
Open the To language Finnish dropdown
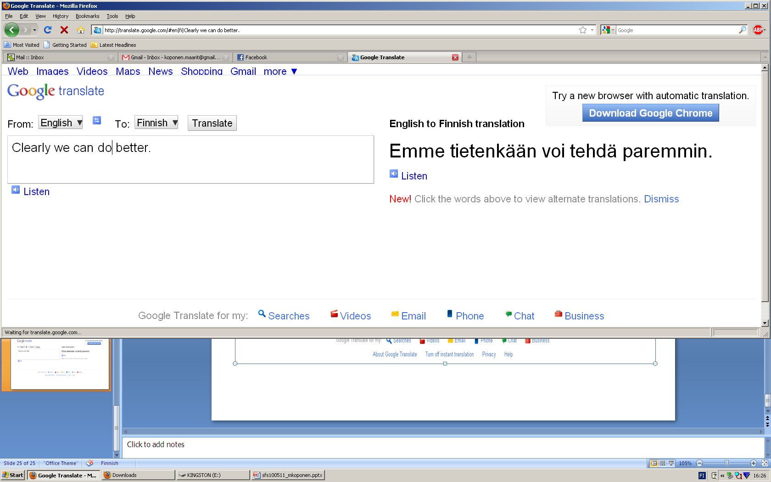[x=156, y=123]
